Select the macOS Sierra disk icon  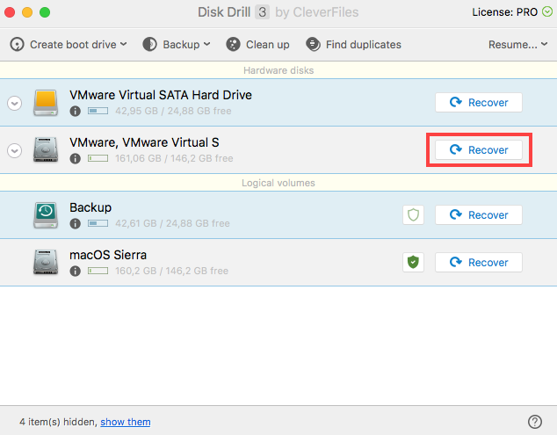click(x=46, y=262)
